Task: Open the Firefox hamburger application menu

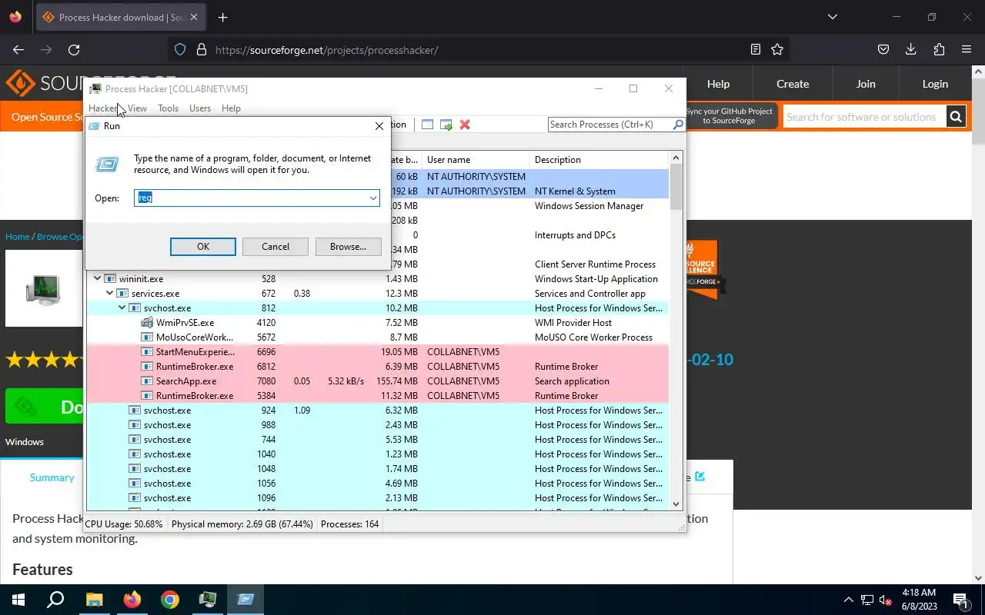Action: click(967, 50)
